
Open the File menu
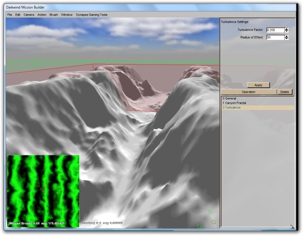click(x=10, y=15)
